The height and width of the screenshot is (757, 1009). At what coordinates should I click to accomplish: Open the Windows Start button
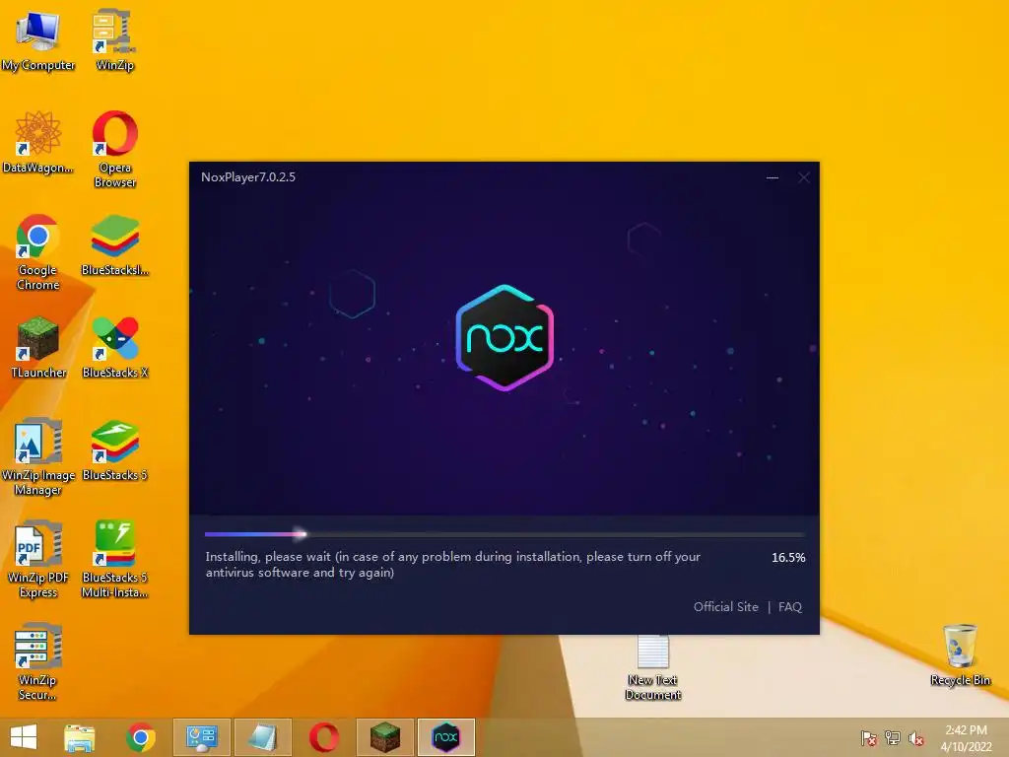(x=24, y=737)
